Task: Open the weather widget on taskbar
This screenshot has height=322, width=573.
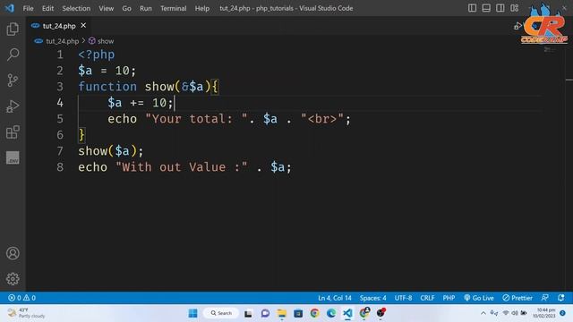Action: (x=26, y=313)
